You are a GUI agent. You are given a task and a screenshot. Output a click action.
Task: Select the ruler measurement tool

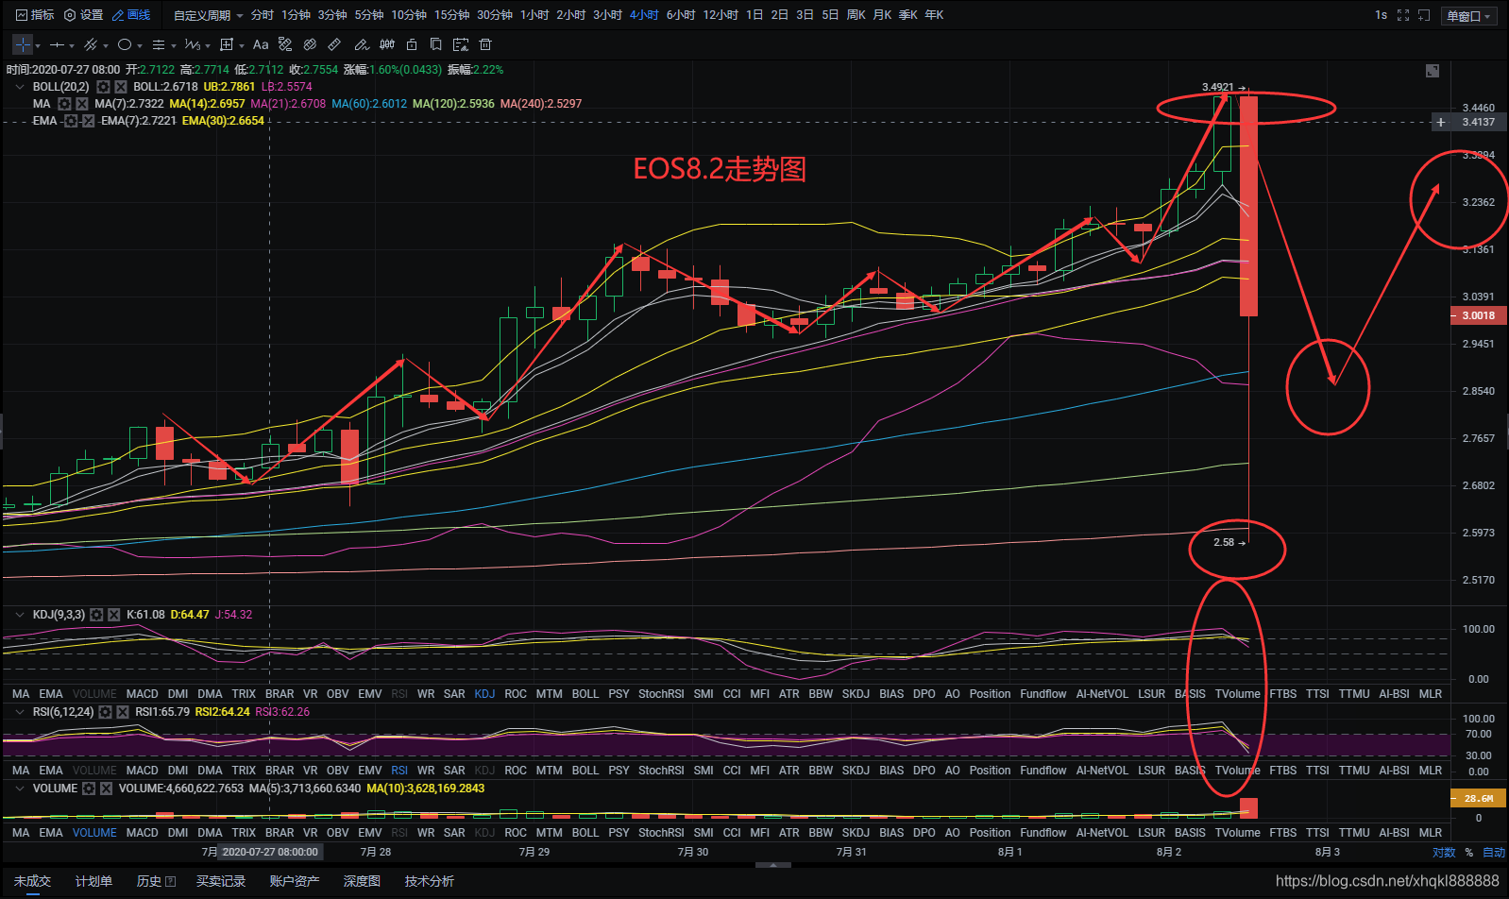point(334,44)
